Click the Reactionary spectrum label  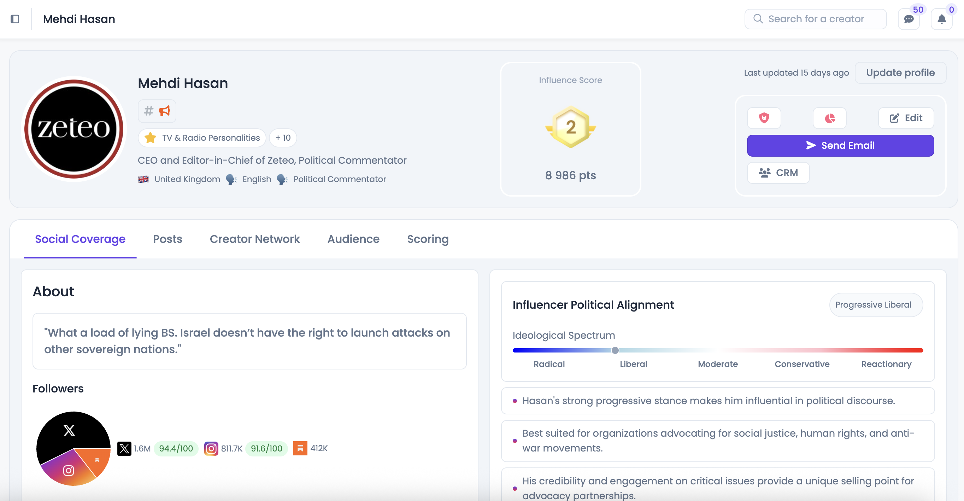(886, 364)
